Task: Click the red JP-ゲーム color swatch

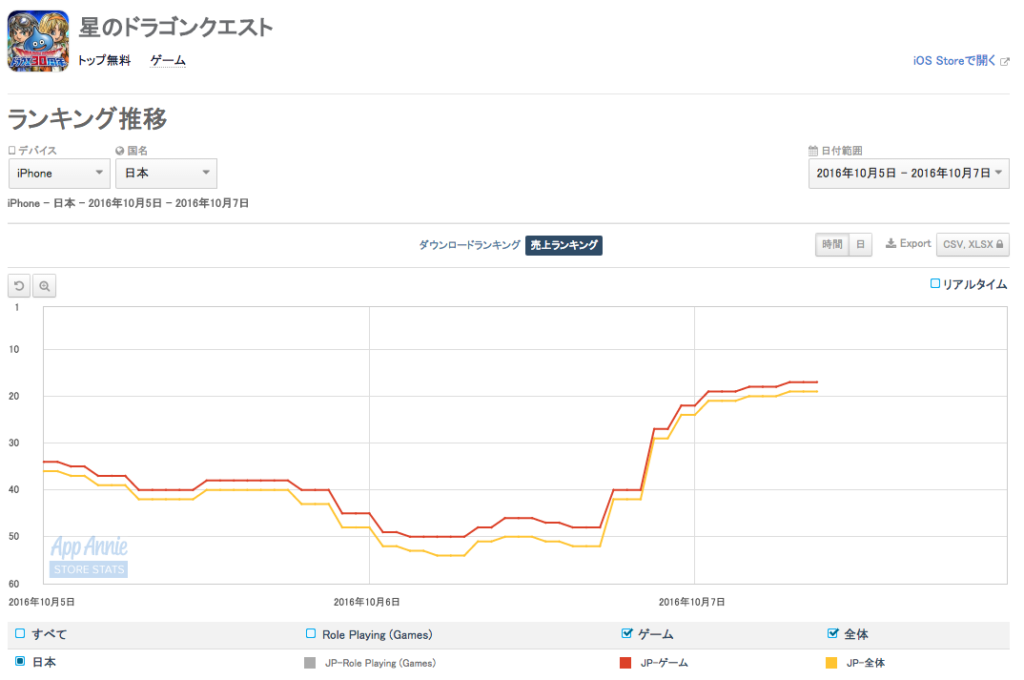Action: [625, 663]
